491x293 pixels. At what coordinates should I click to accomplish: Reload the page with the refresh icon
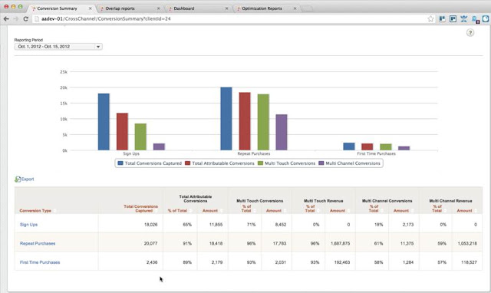pos(25,18)
